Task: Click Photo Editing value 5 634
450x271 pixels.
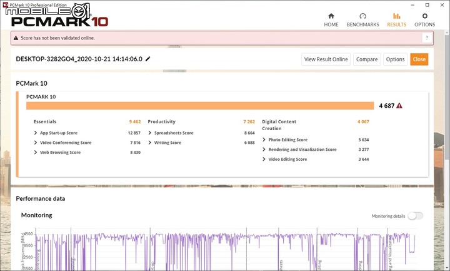Action: click(x=364, y=140)
